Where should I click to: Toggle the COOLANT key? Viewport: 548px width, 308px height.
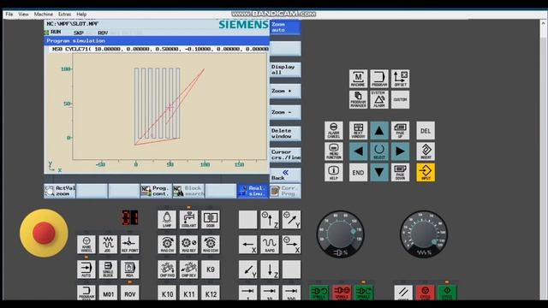[x=188, y=219]
